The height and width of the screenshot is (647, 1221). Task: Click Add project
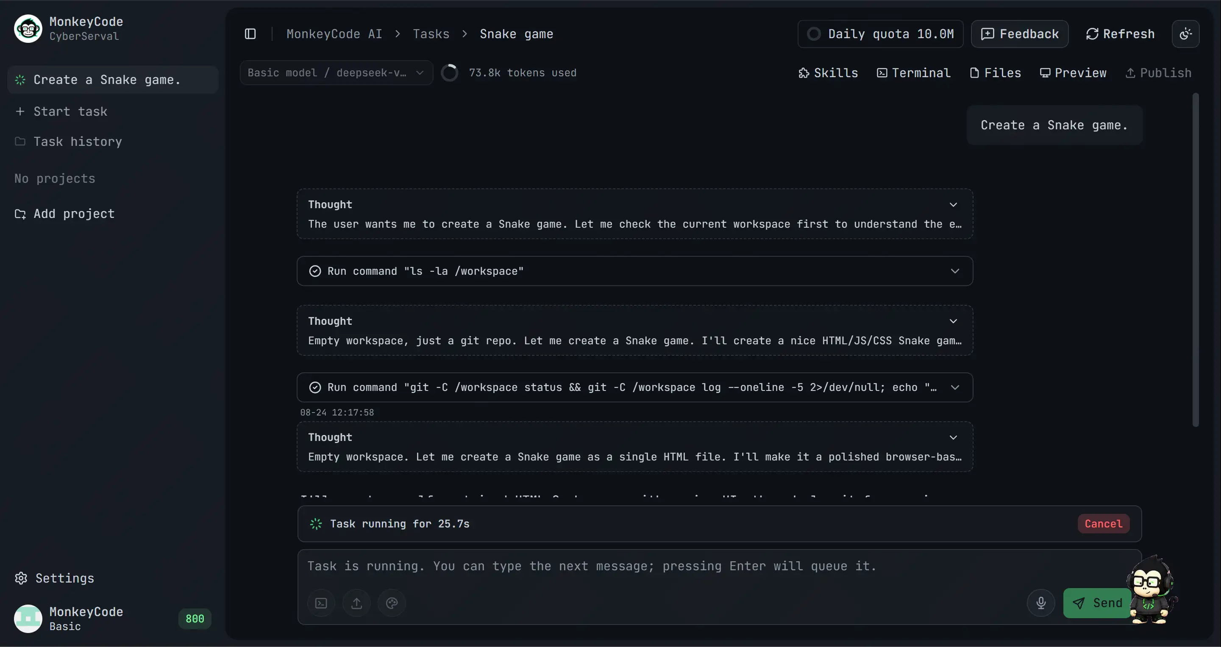[x=65, y=214]
